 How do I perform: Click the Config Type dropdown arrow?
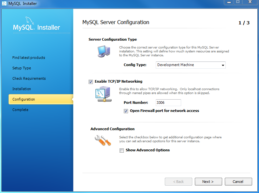223,65
